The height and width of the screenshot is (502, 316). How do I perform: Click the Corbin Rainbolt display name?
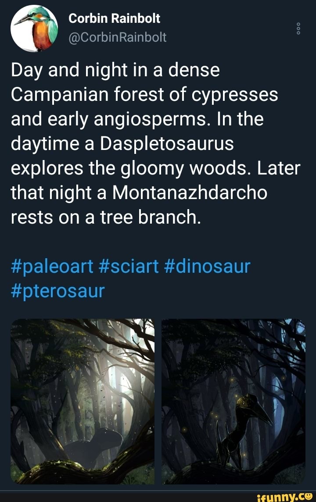[115, 18]
